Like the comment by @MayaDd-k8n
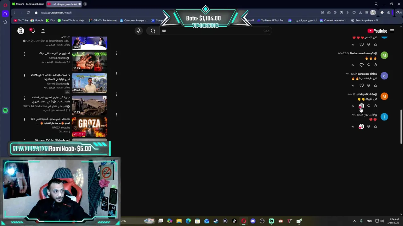 [375, 106]
